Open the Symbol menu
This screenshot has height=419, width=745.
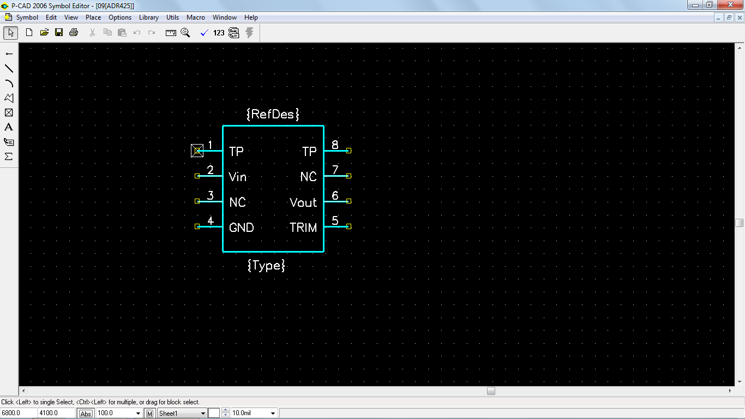(x=27, y=17)
